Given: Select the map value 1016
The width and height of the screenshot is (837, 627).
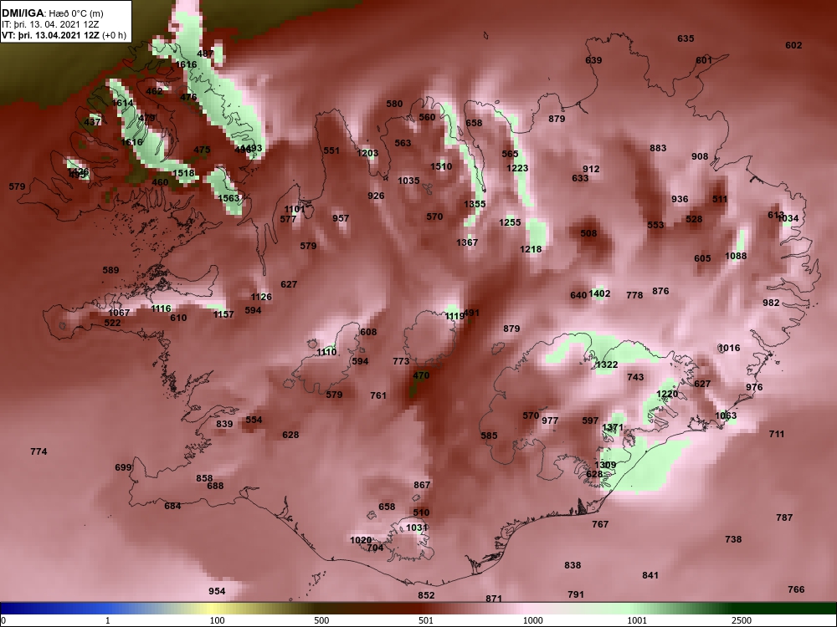Looking at the screenshot, I should coord(729,348).
